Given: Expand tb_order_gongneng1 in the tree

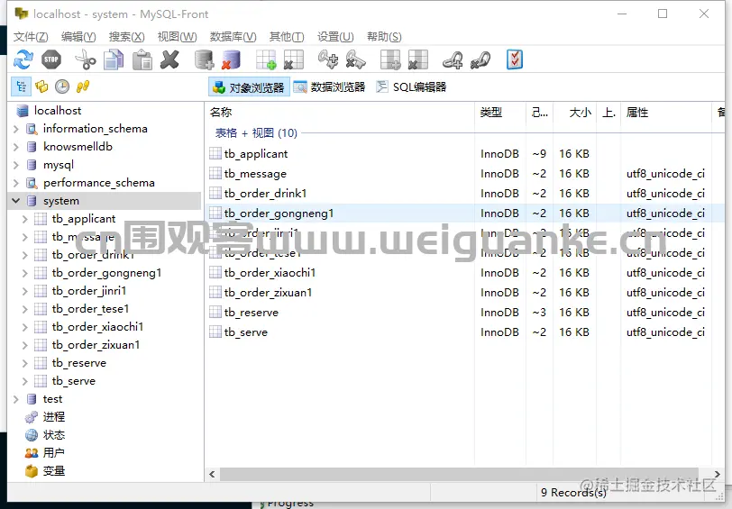Looking at the screenshot, I should click(25, 273).
